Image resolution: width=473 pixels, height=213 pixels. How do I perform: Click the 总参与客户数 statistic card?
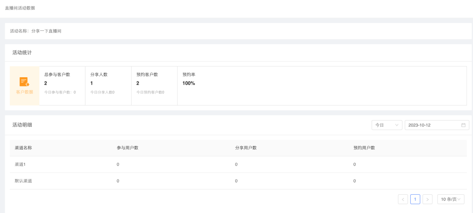tap(62, 83)
